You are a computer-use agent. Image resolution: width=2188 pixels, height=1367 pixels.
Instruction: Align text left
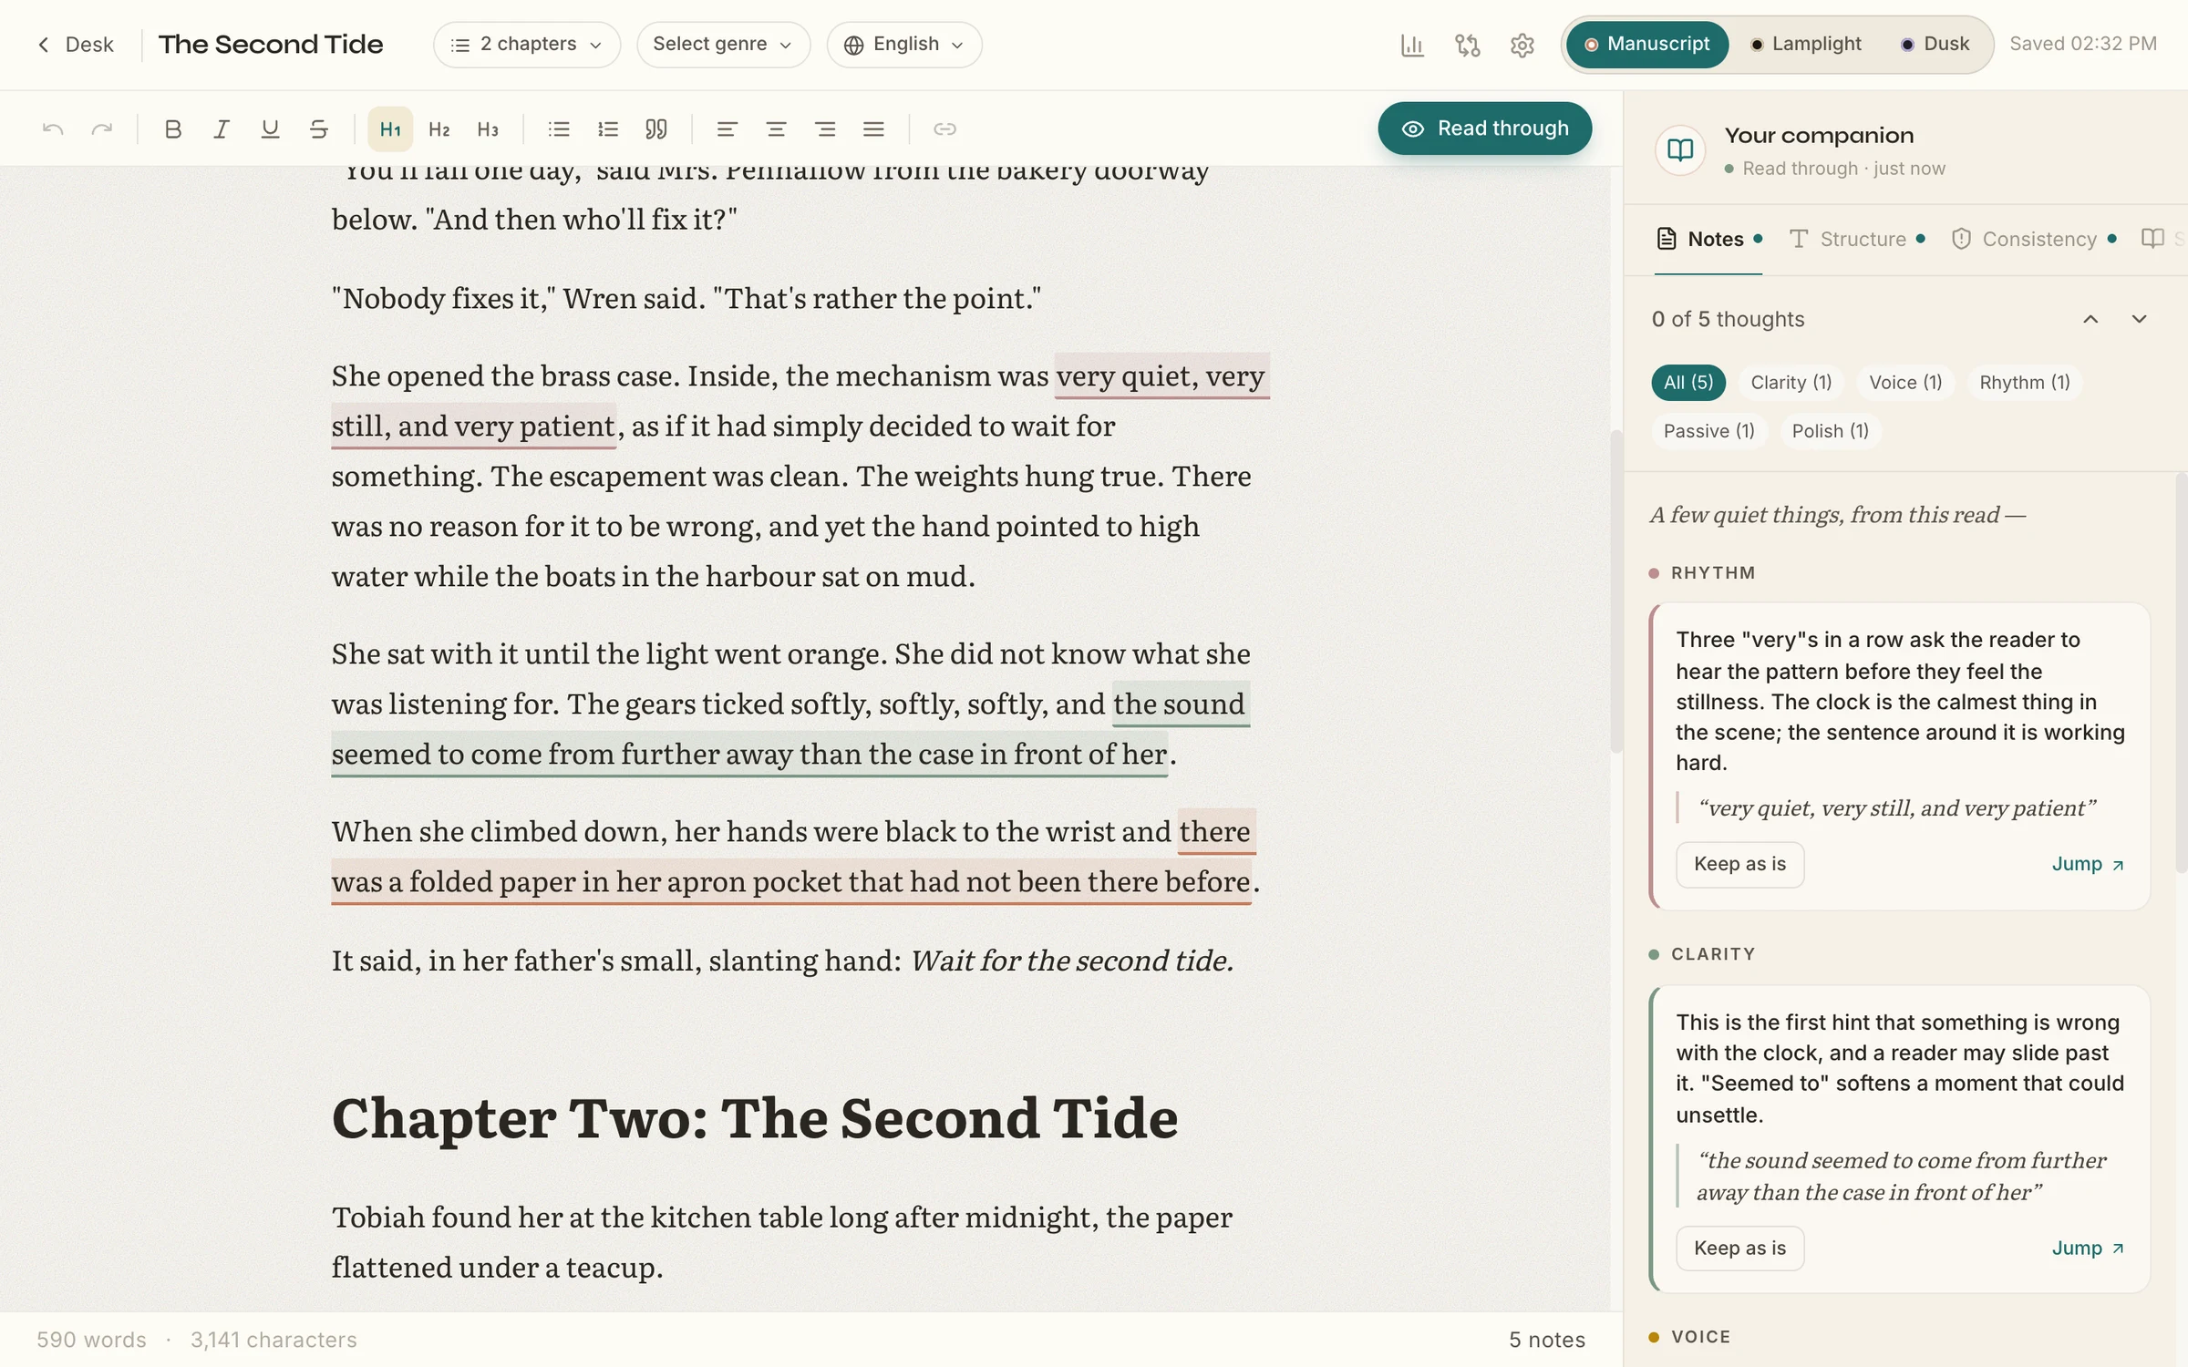click(x=727, y=129)
